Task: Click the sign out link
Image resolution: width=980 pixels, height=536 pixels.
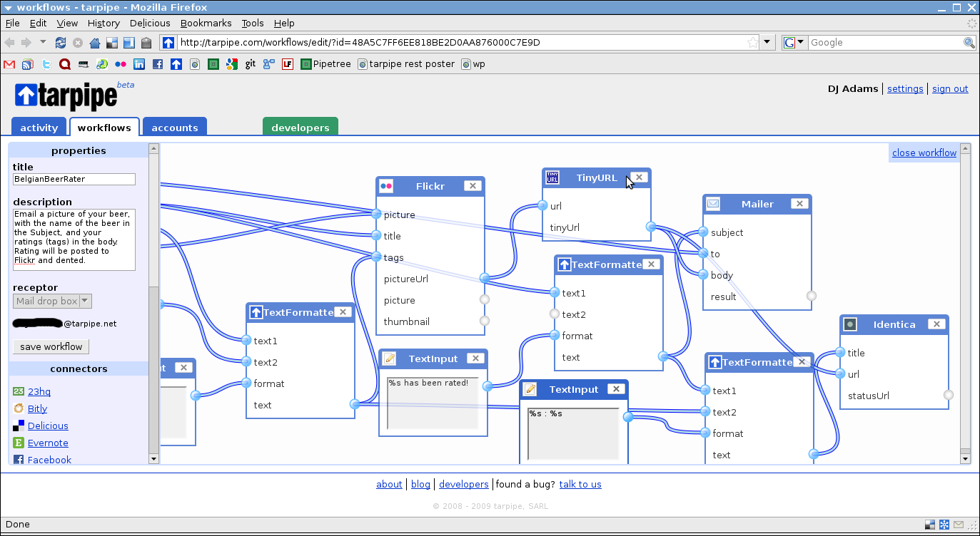Action: 950,89
